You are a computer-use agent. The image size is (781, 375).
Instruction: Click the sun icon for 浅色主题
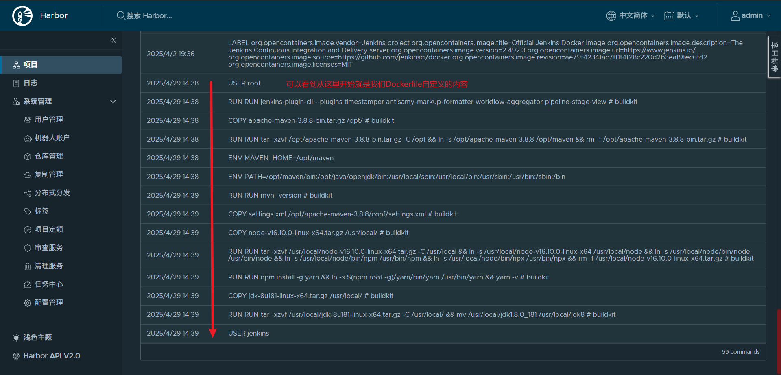16,338
